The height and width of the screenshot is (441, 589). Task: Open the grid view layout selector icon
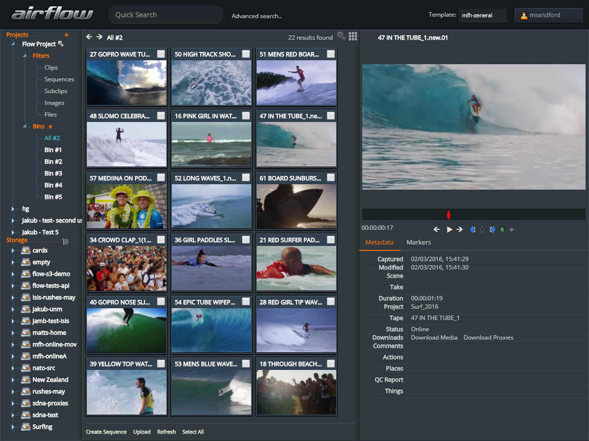click(353, 36)
